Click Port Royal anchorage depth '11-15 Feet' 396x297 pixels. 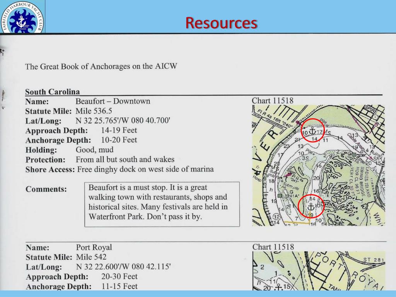(x=119, y=287)
